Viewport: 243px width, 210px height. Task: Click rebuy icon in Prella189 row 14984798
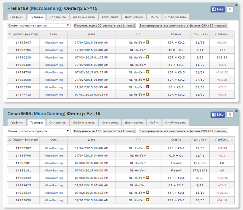click(148, 72)
